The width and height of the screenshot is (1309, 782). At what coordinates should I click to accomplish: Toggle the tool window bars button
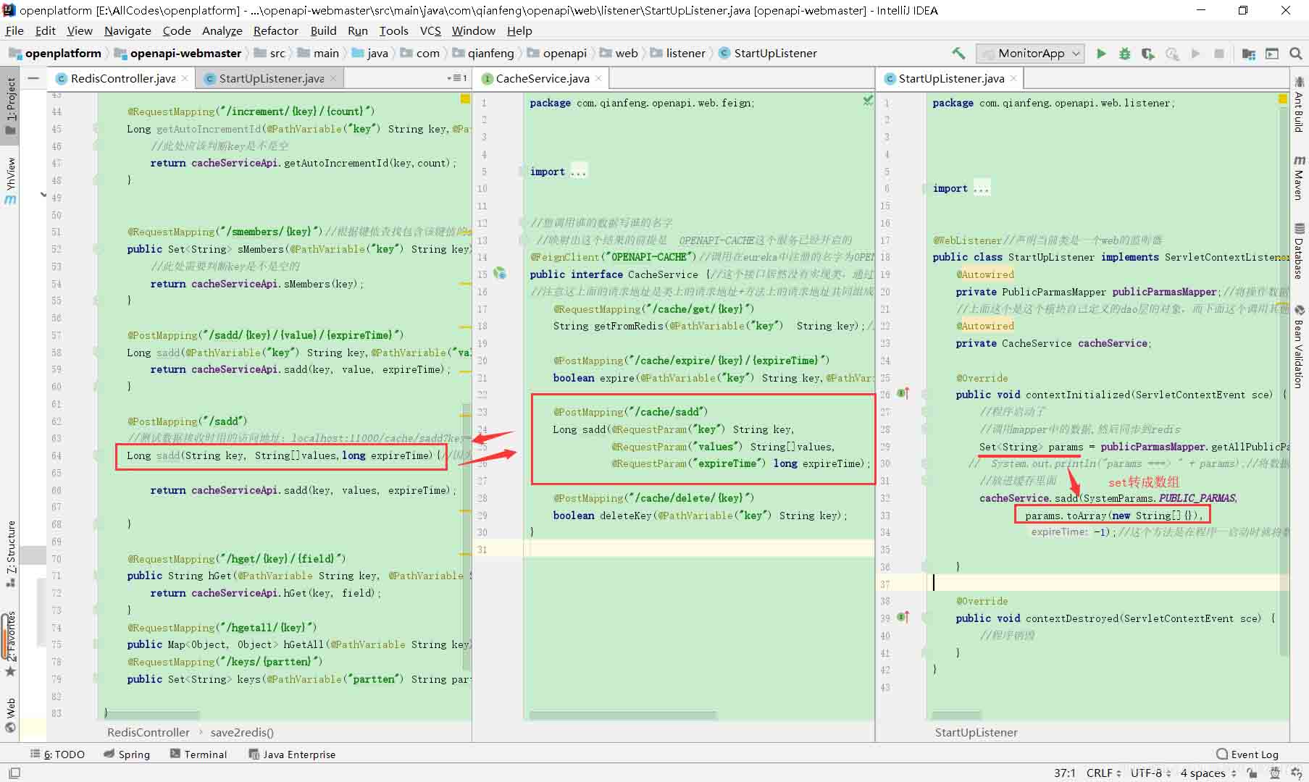click(14, 773)
